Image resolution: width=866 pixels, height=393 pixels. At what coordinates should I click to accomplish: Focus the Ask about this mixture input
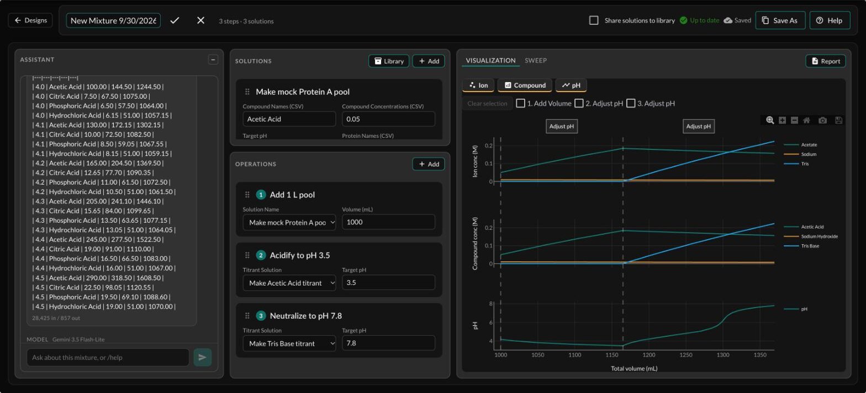point(108,357)
